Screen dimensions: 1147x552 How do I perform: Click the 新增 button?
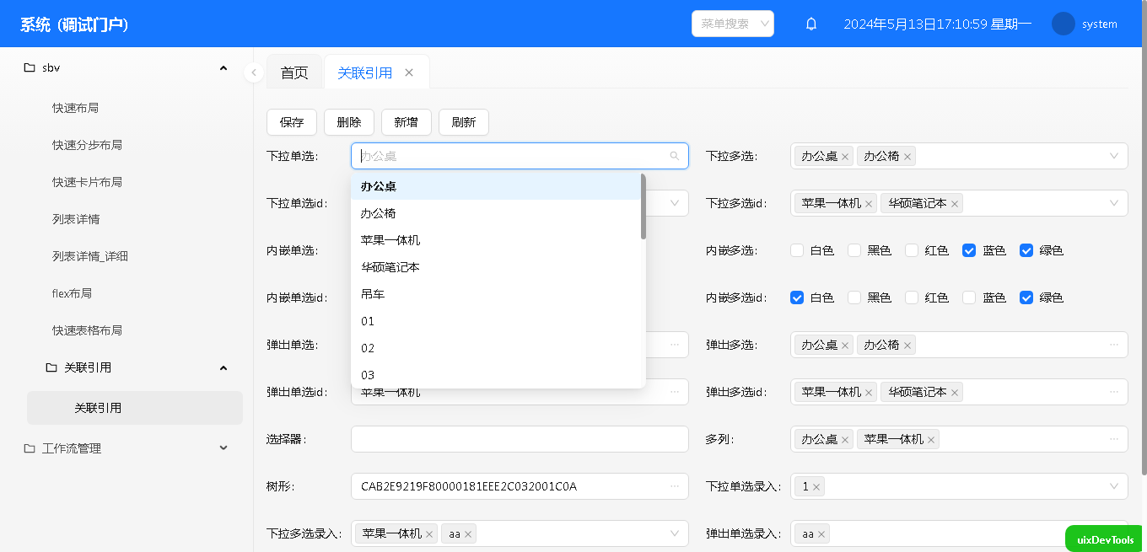click(x=406, y=122)
